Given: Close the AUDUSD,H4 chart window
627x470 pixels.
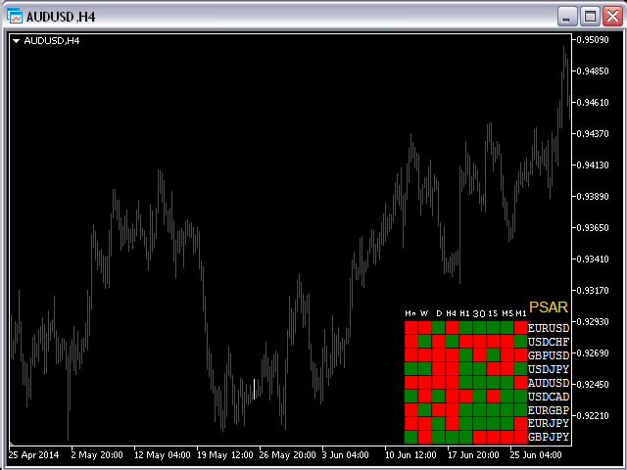Looking at the screenshot, I should [613, 17].
